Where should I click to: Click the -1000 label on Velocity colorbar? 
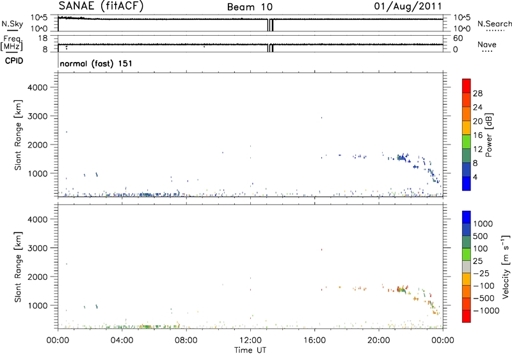[486, 311]
